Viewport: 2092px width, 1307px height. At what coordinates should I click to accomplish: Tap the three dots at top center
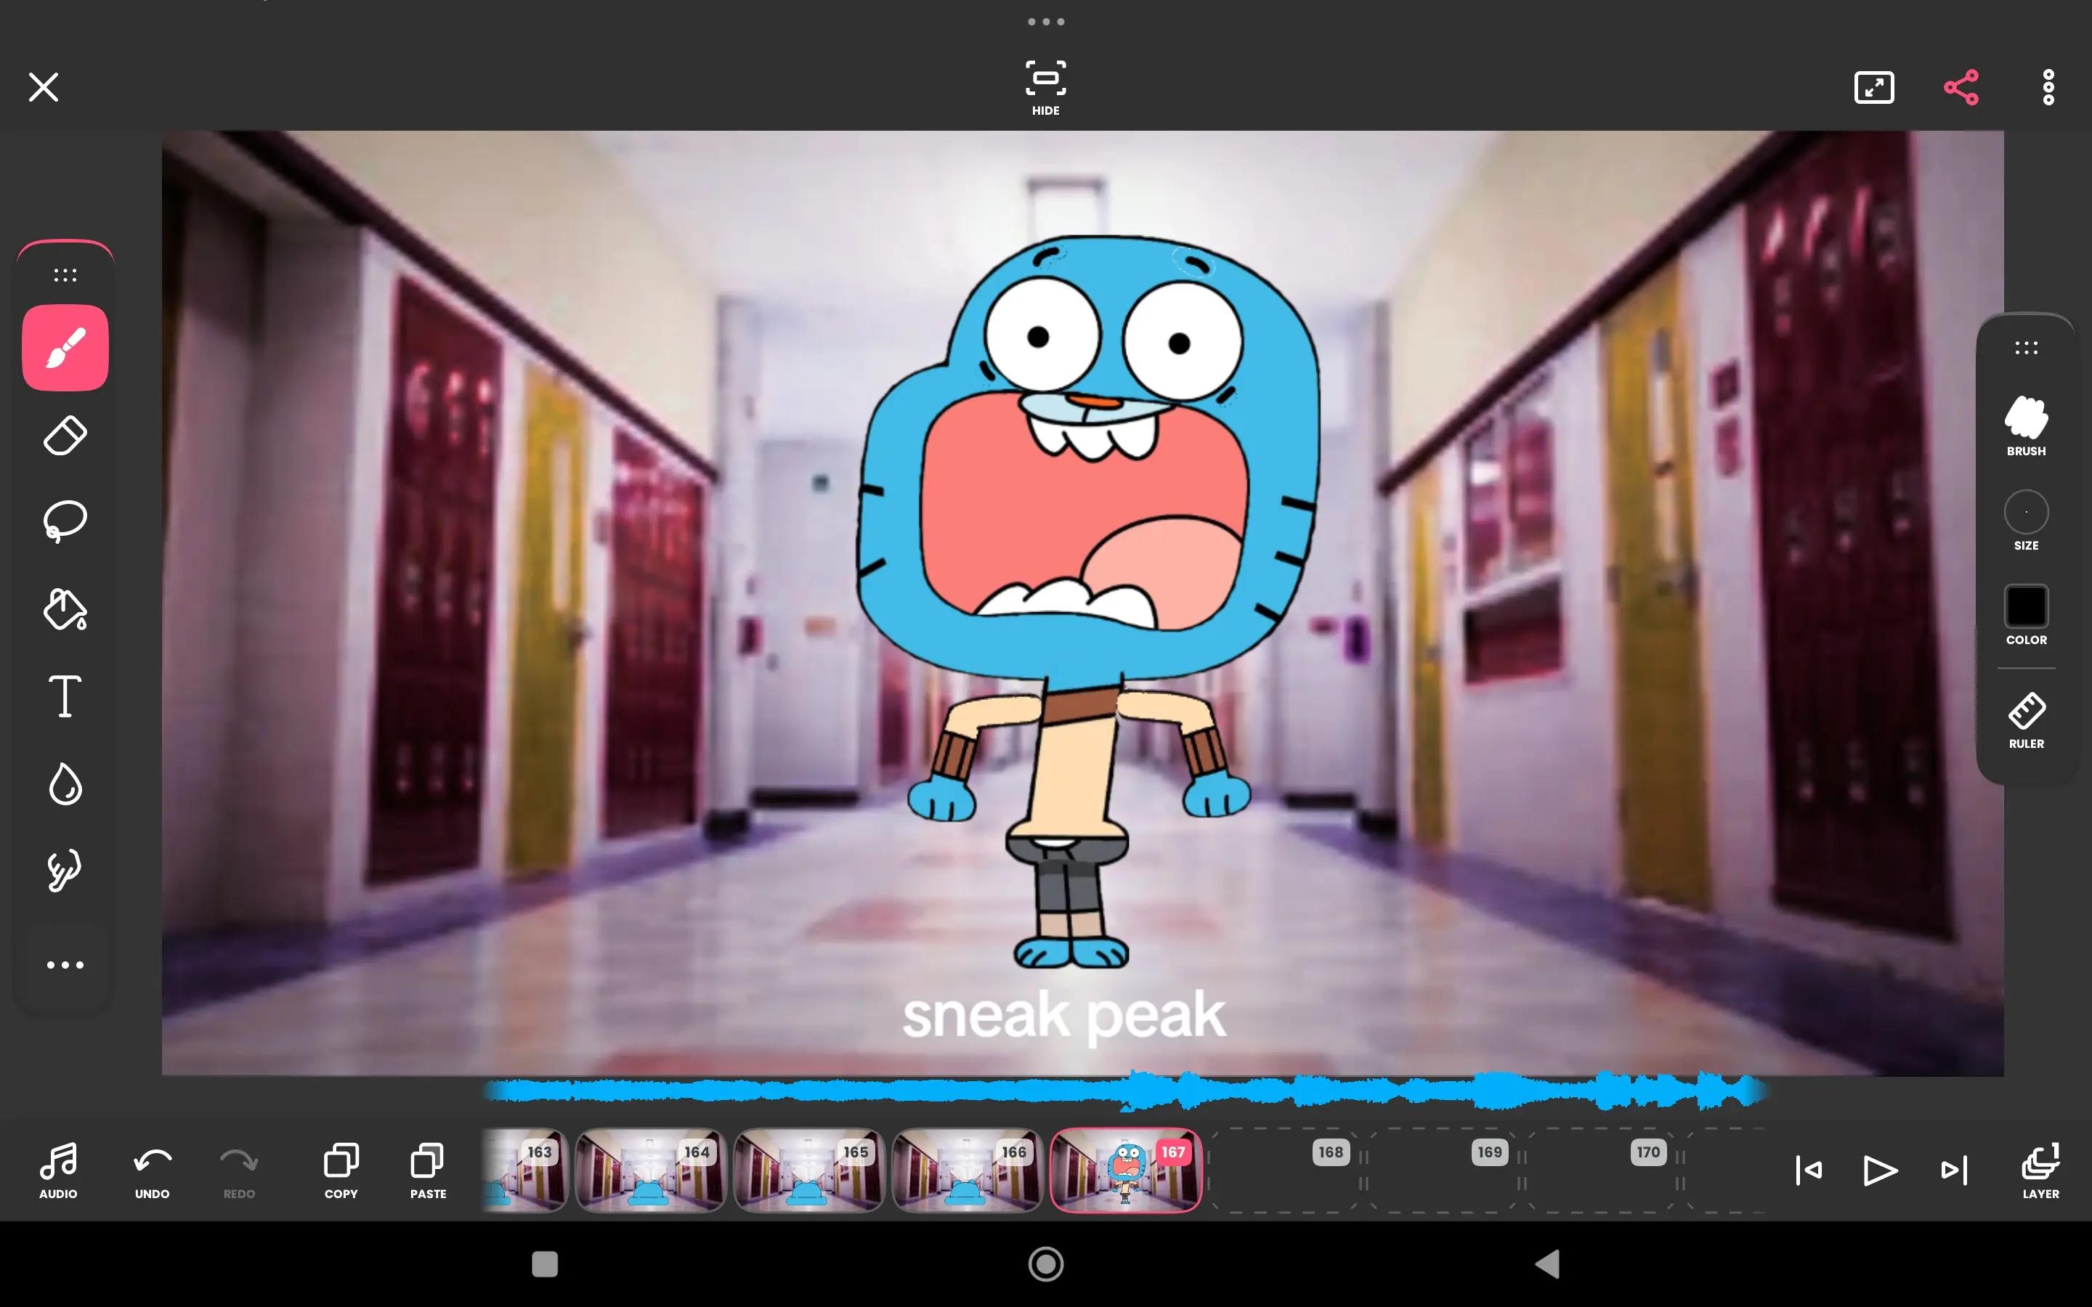point(1046,22)
